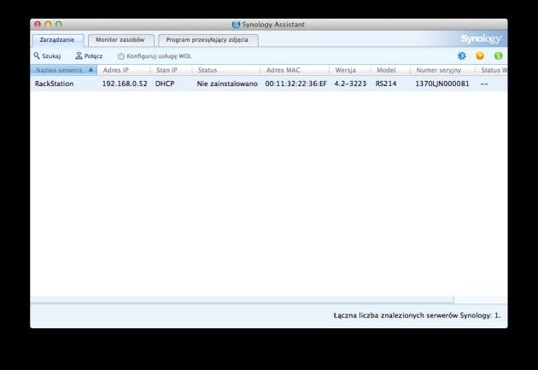Click MAC address 00:11:32:22:36:EF
Viewport: 538px width, 370px height.
[x=295, y=84]
